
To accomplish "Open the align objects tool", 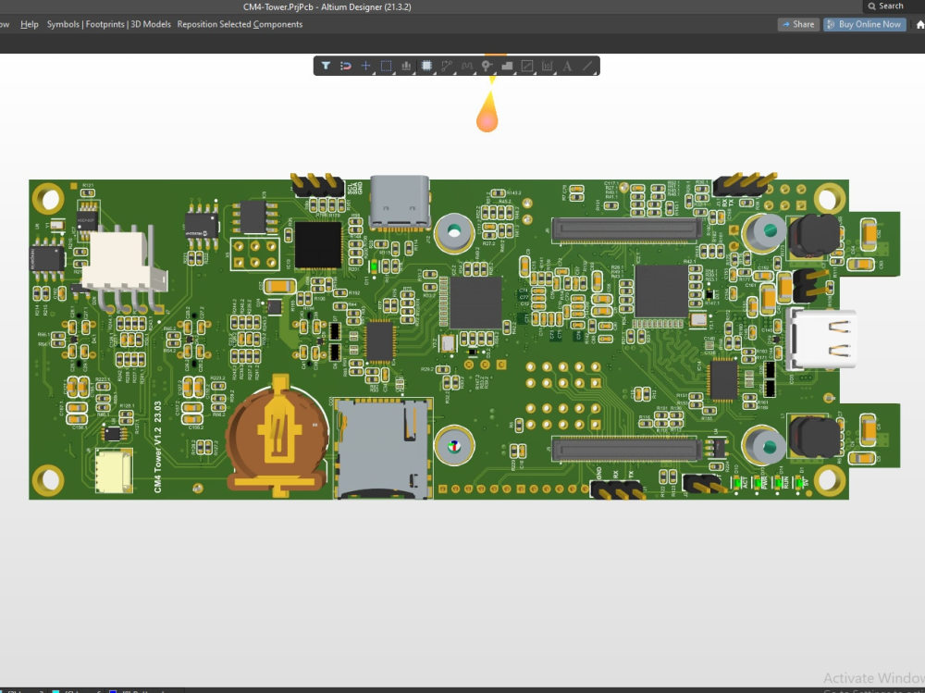I will coord(406,66).
